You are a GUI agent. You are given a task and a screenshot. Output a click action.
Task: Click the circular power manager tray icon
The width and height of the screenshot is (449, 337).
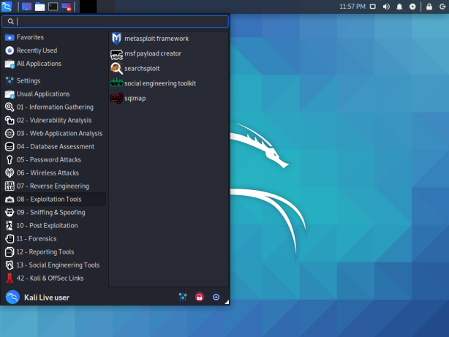pyautogui.click(x=412, y=7)
